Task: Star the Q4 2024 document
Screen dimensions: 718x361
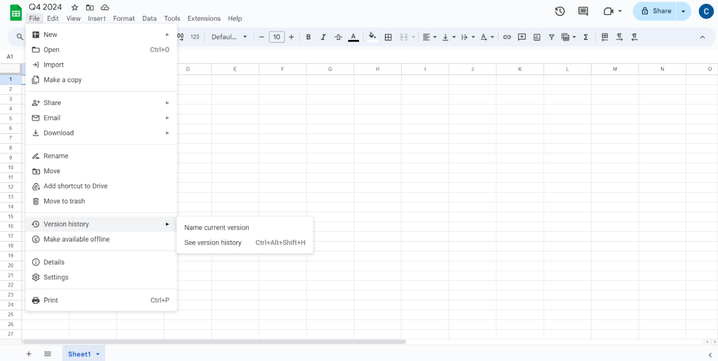Action: (75, 7)
